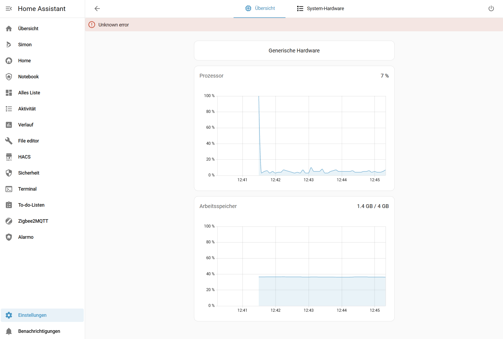Click the File editor wrench icon
This screenshot has height=339, width=503.
coord(9,141)
